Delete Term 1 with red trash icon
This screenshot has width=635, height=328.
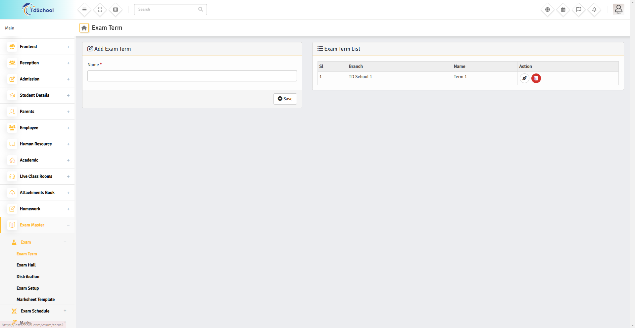pos(536,78)
